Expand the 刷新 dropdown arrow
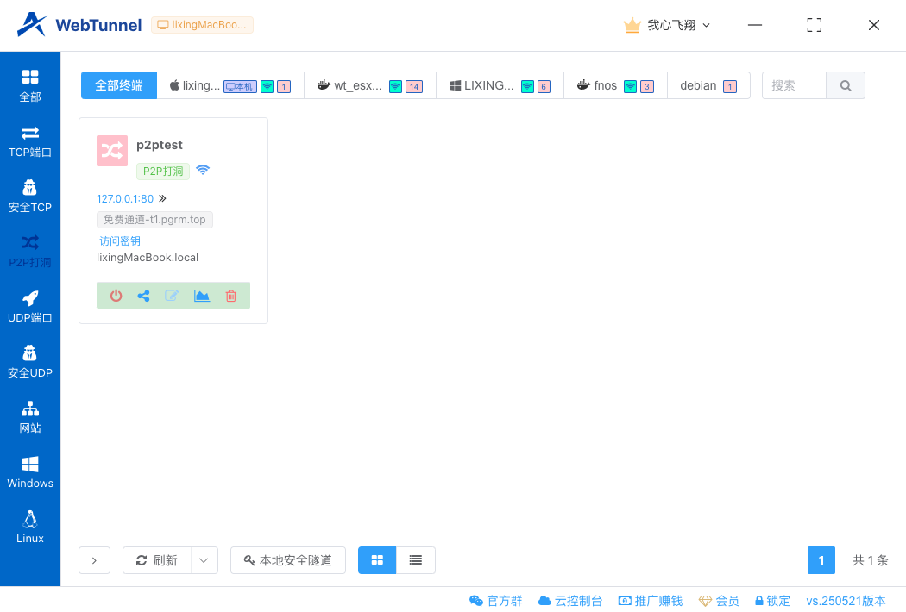 [x=204, y=560]
